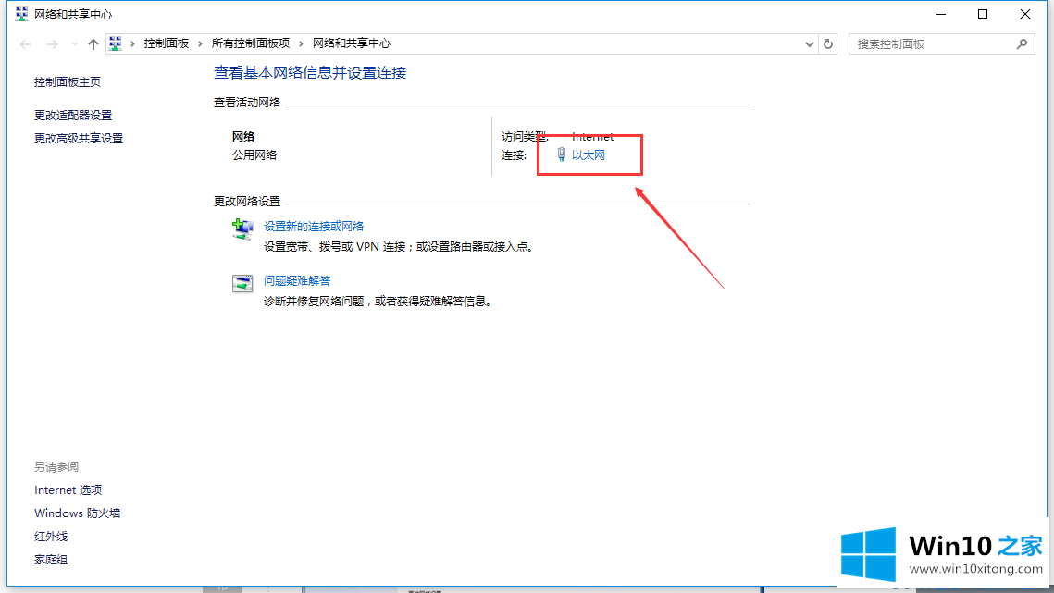Select 所有控制面板项 in the breadcrumb
Screen dimensions: 1054x593
251,43
